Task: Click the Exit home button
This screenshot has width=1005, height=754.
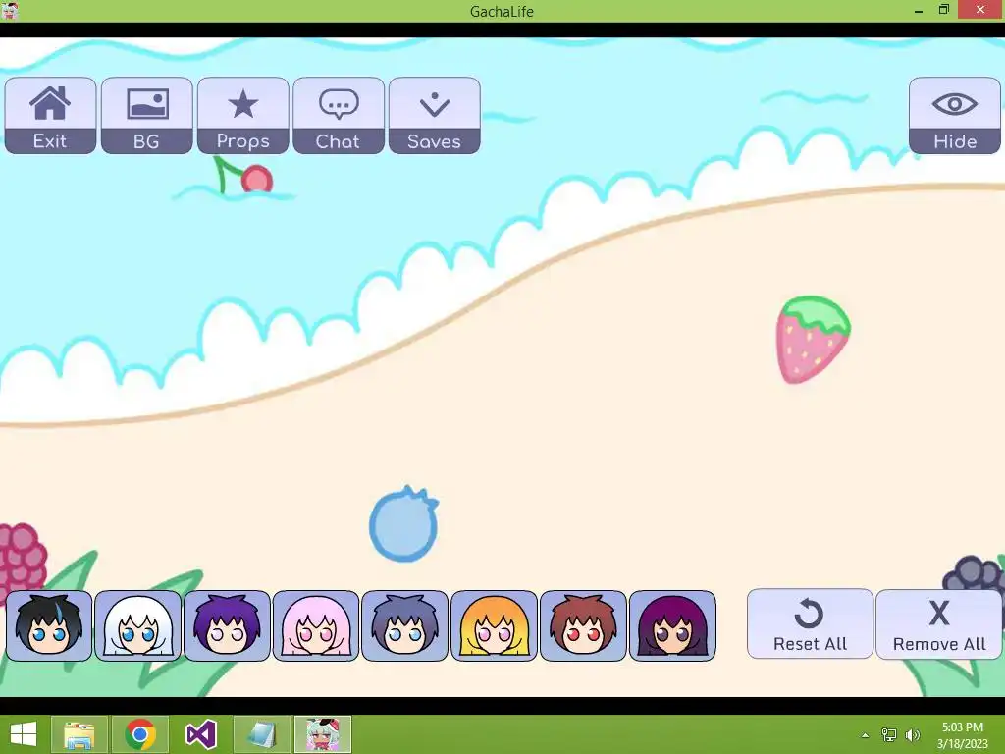Action: (x=51, y=116)
